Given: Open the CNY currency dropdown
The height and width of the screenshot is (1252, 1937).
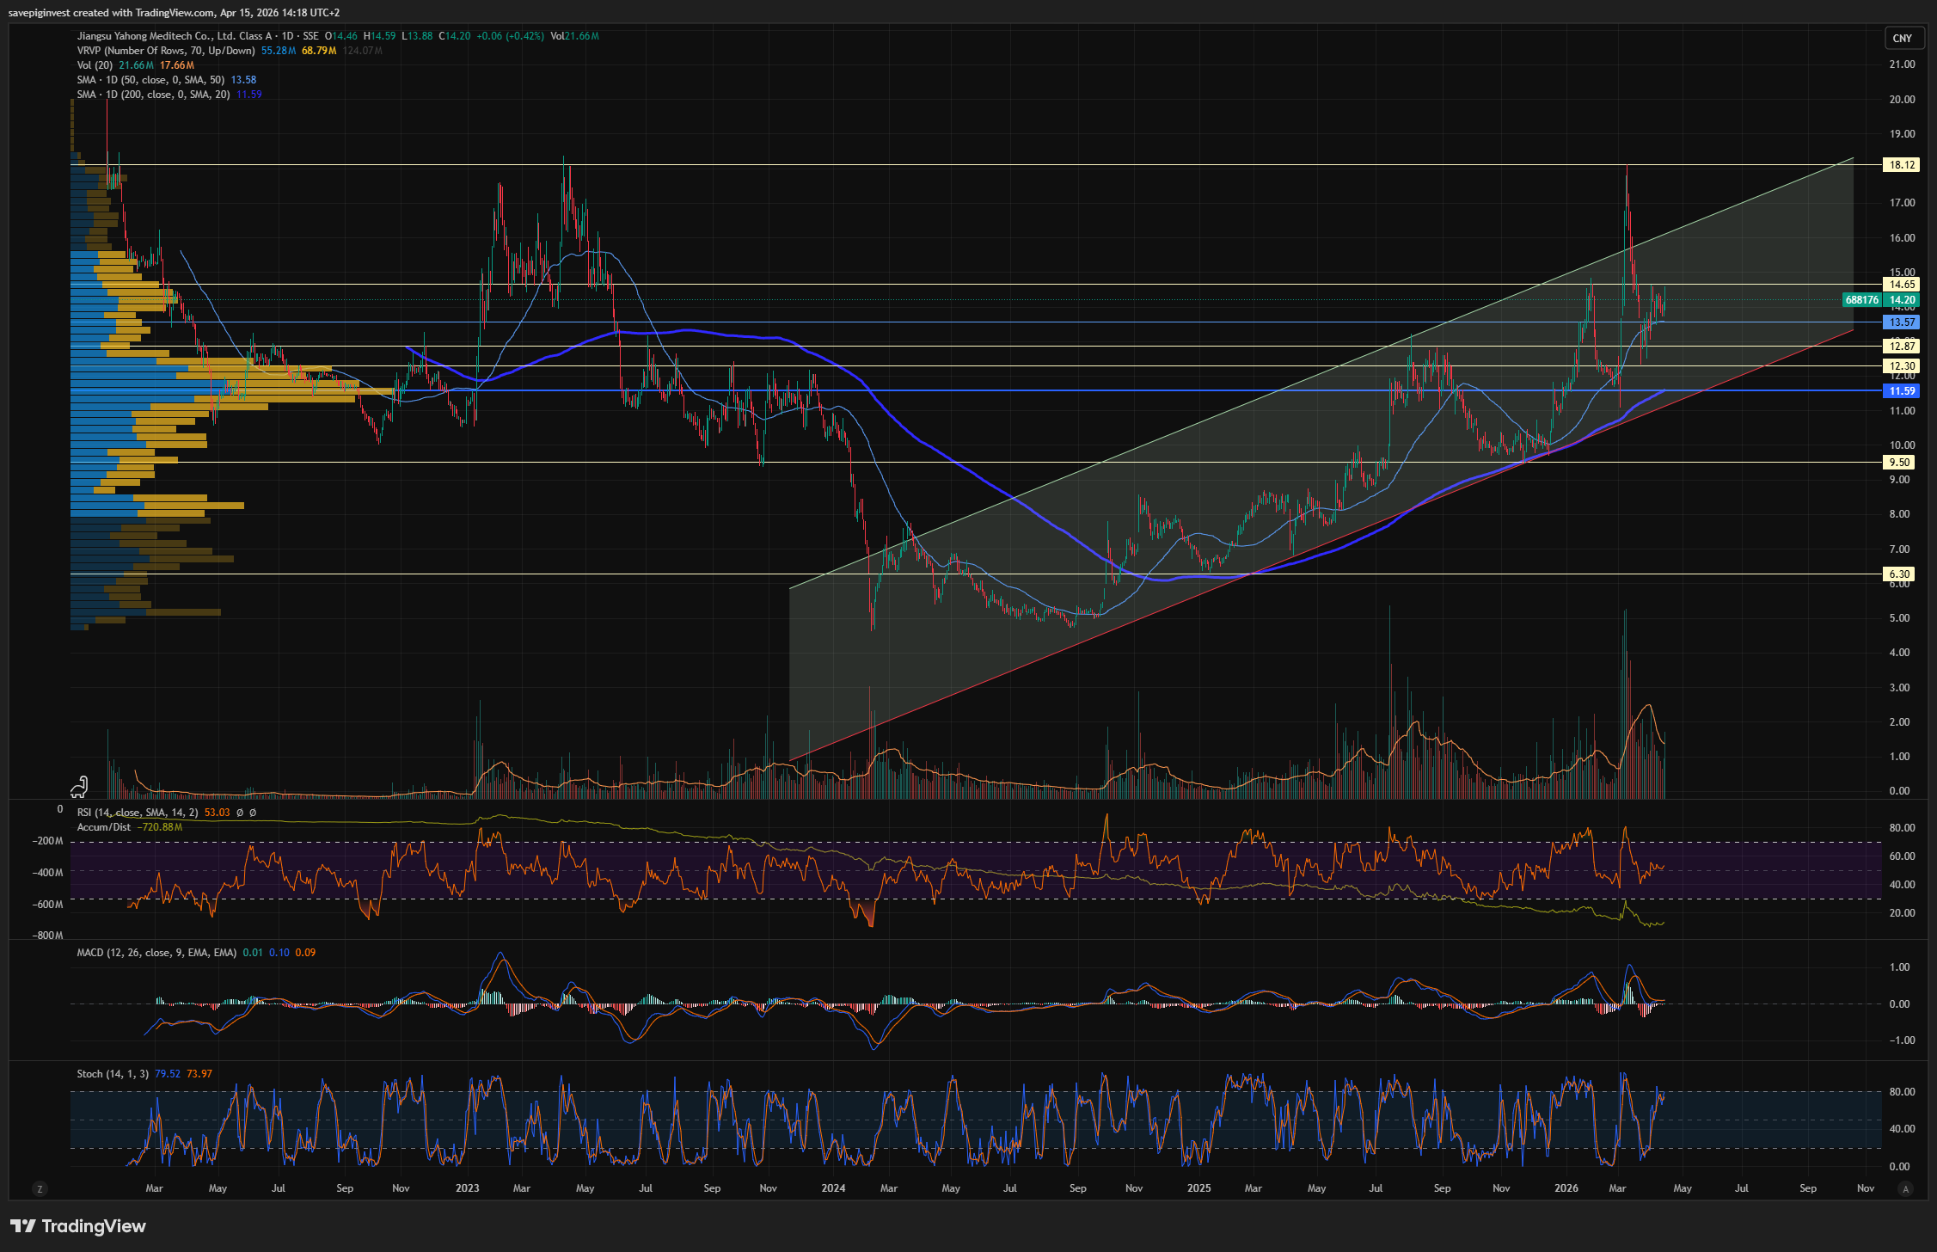Looking at the screenshot, I should click(x=1902, y=38).
